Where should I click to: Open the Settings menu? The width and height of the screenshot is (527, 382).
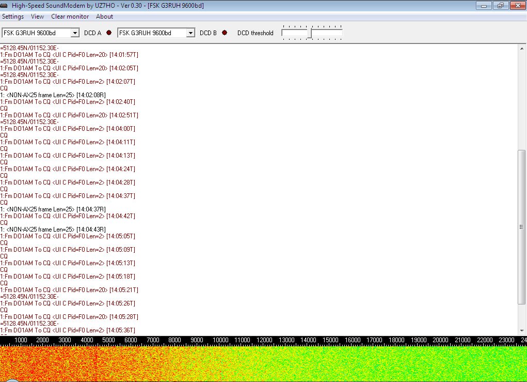pos(13,17)
